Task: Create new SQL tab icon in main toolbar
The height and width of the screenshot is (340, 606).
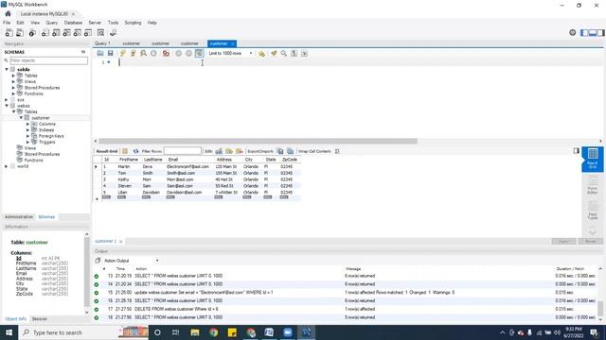Action: [9, 33]
